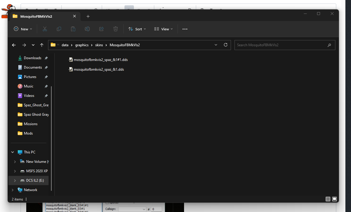Expand address bar history dropdown
This screenshot has width=351, height=212.
[216, 45]
